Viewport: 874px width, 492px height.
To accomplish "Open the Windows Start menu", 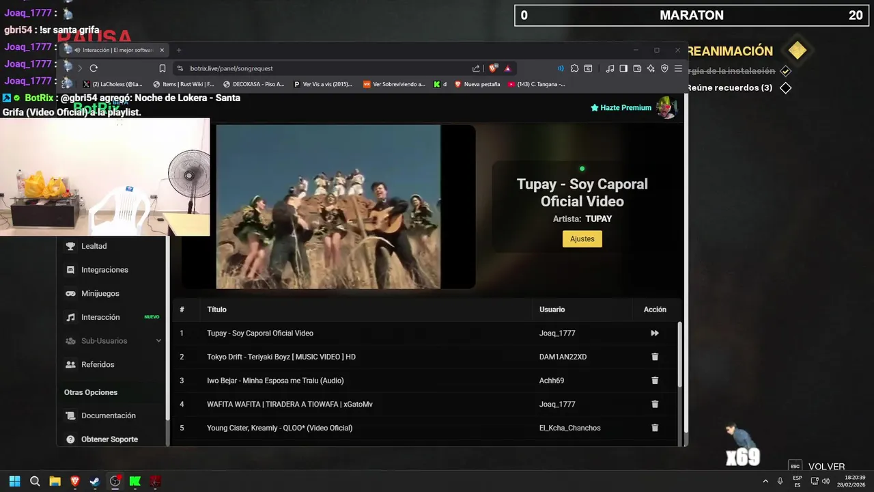I will pyautogui.click(x=15, y=481).
